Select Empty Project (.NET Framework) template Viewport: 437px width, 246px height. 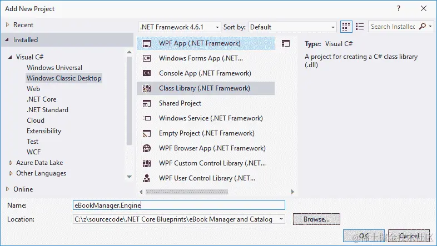click(206, 133)
